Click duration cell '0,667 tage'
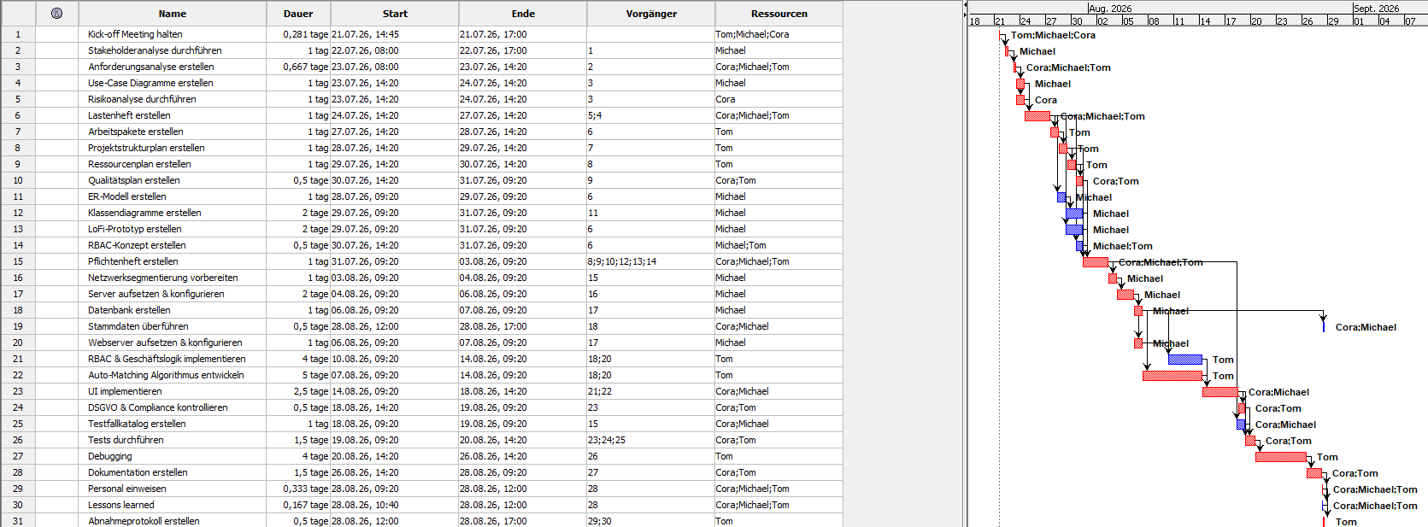The image size is (1428, 527). [x=298, y=67]
